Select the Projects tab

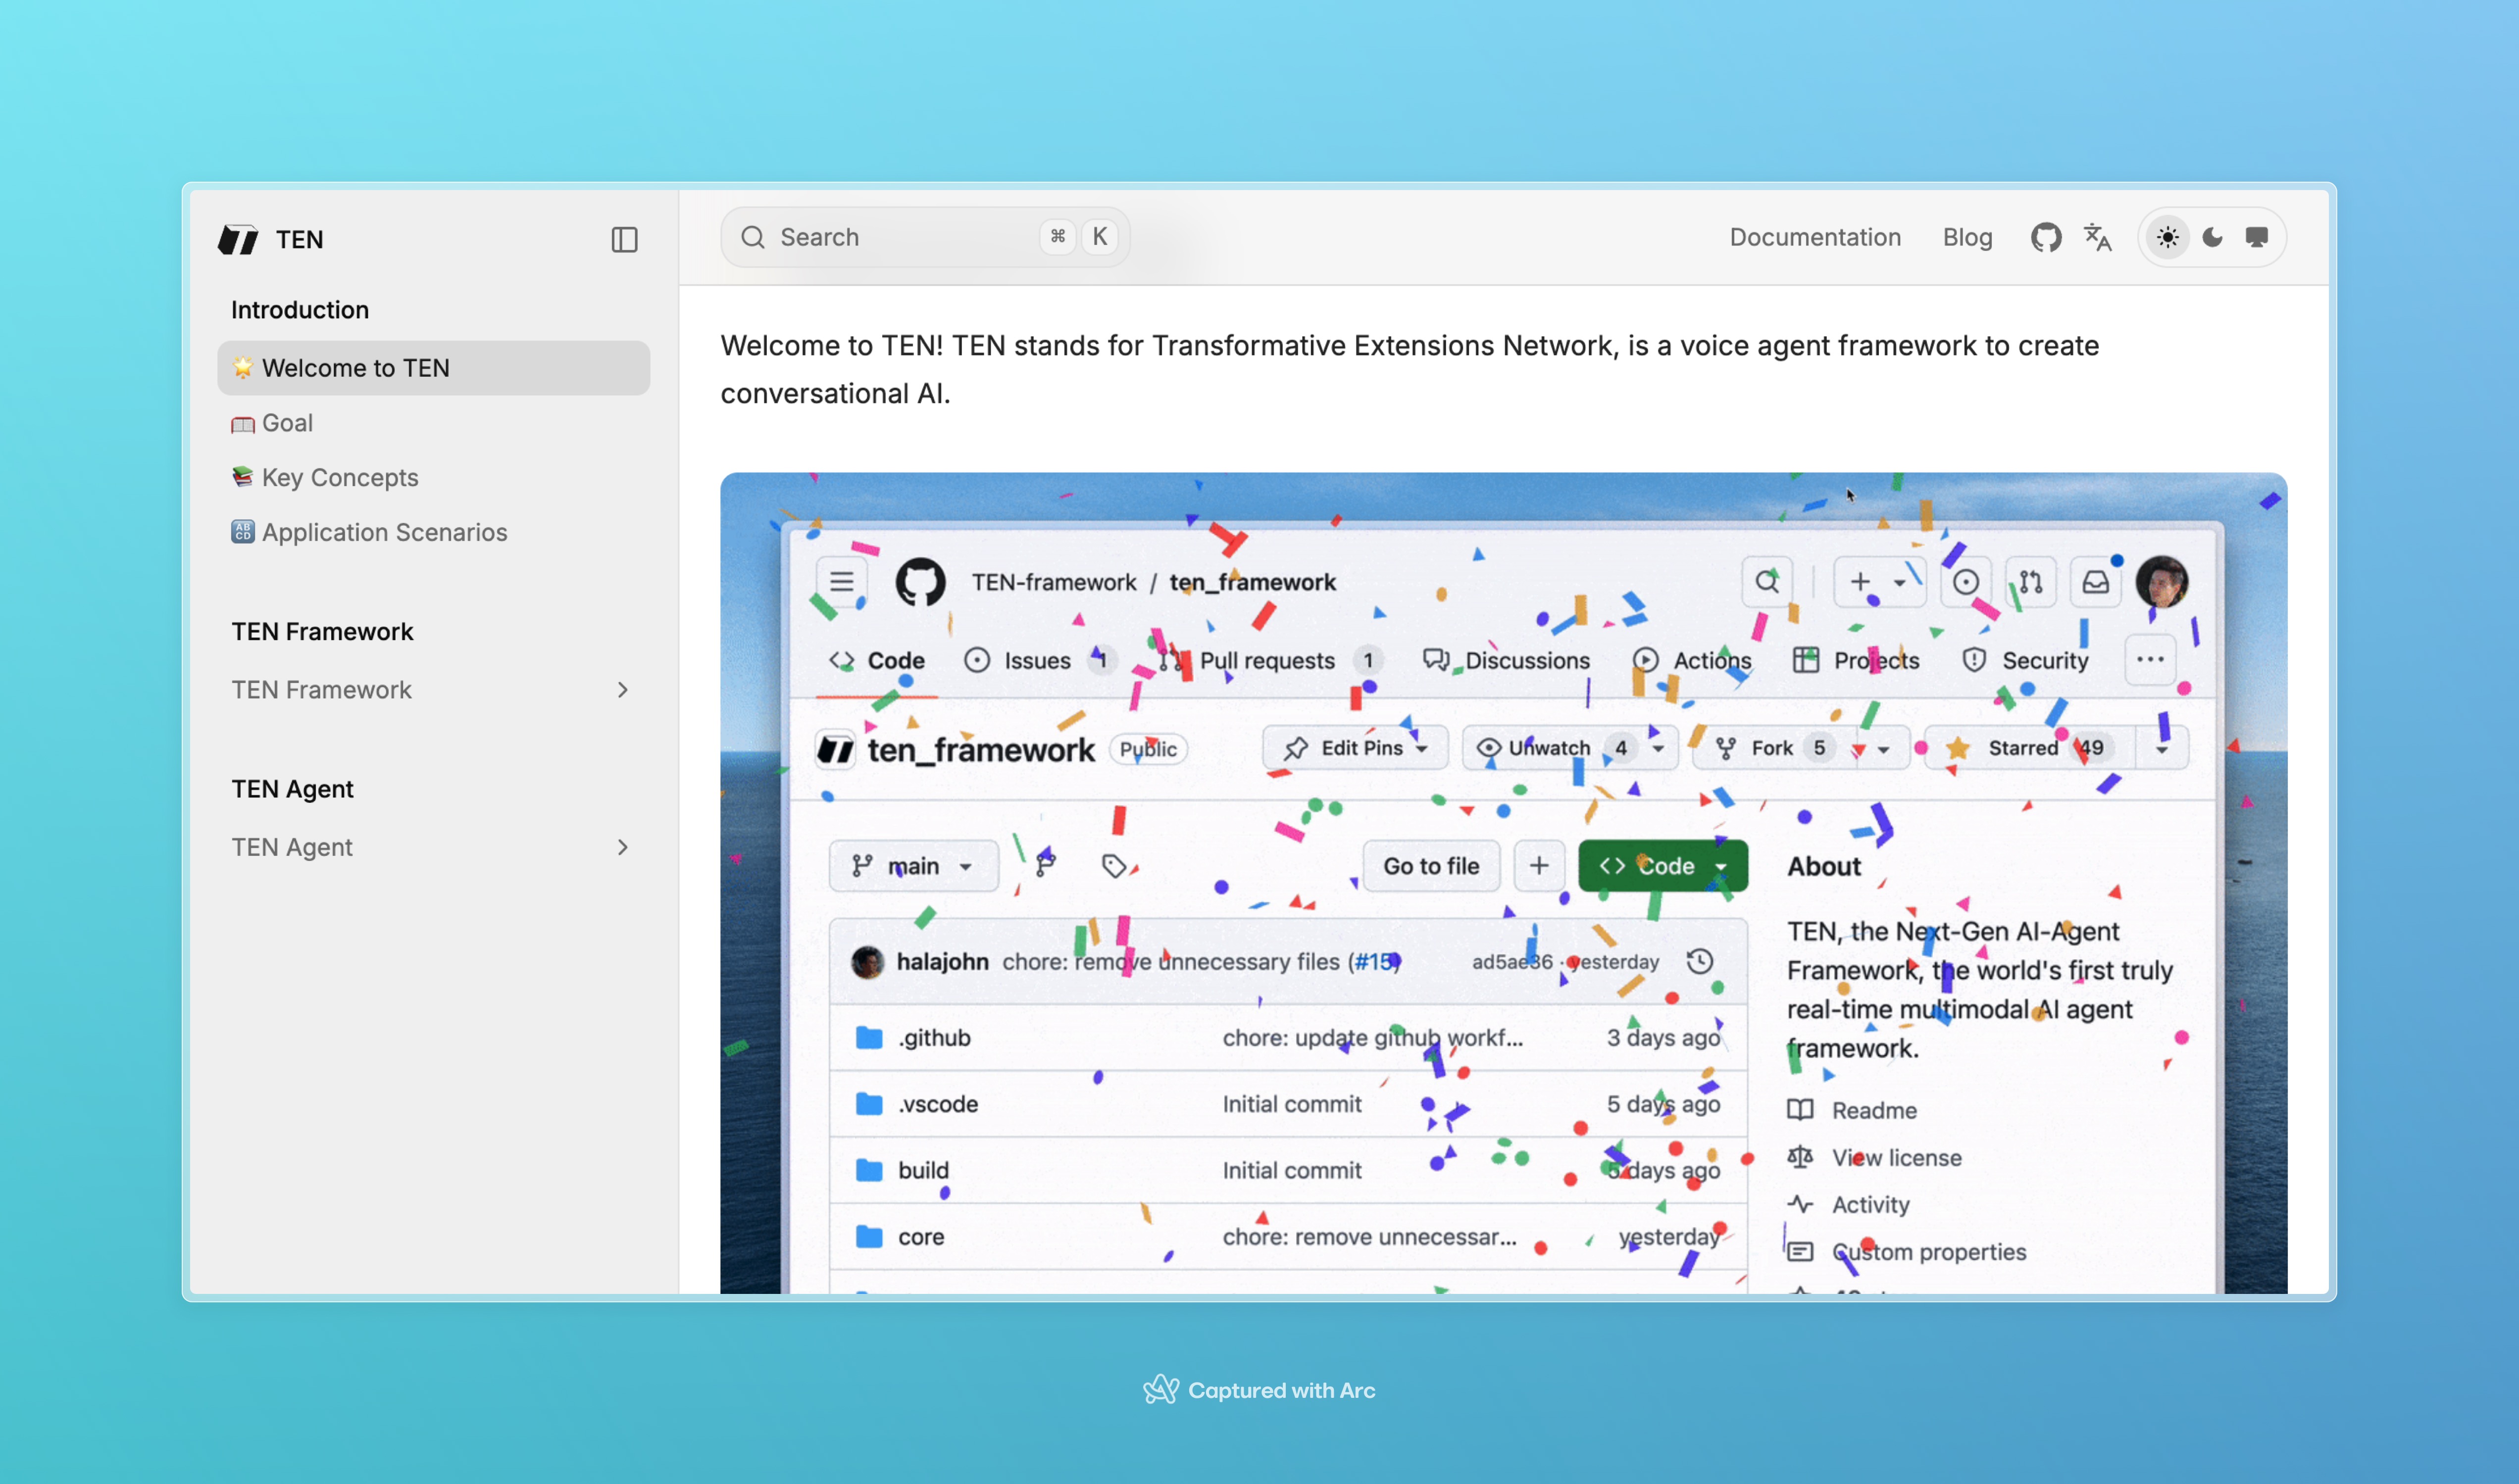tap(1855, 660)
